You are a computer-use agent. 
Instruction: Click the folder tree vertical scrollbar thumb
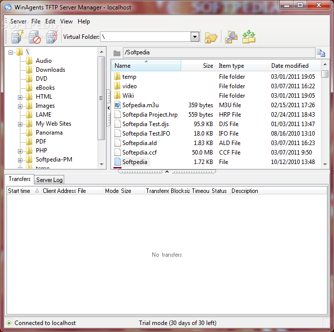pos(102,98)
